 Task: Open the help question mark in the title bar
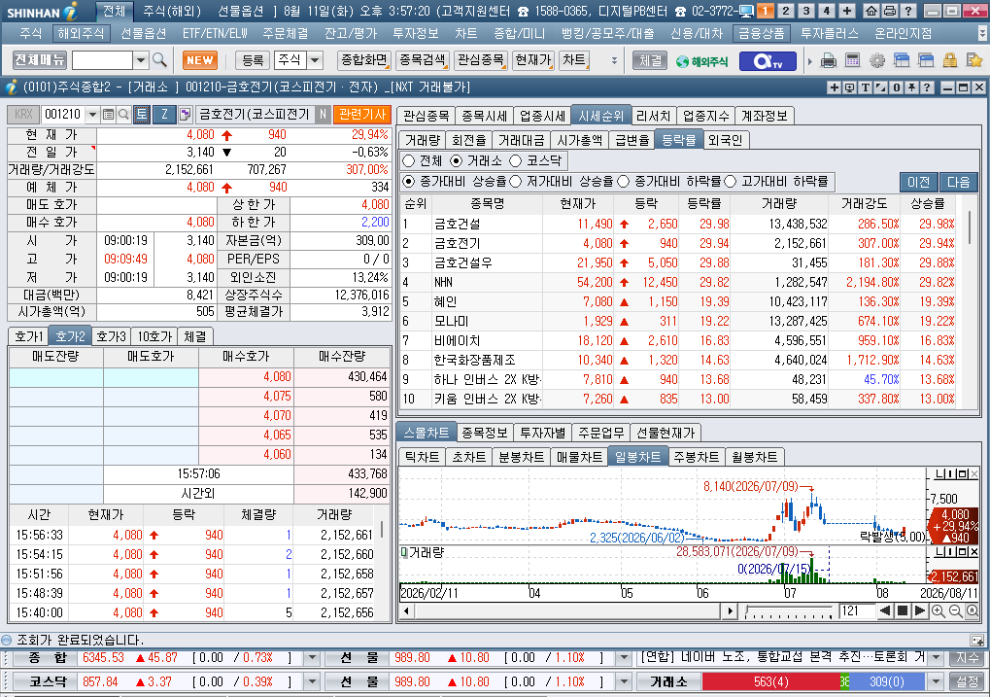click(x=907, y=11)
